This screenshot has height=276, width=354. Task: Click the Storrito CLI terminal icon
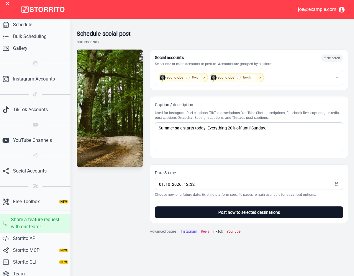coord(6,262)
